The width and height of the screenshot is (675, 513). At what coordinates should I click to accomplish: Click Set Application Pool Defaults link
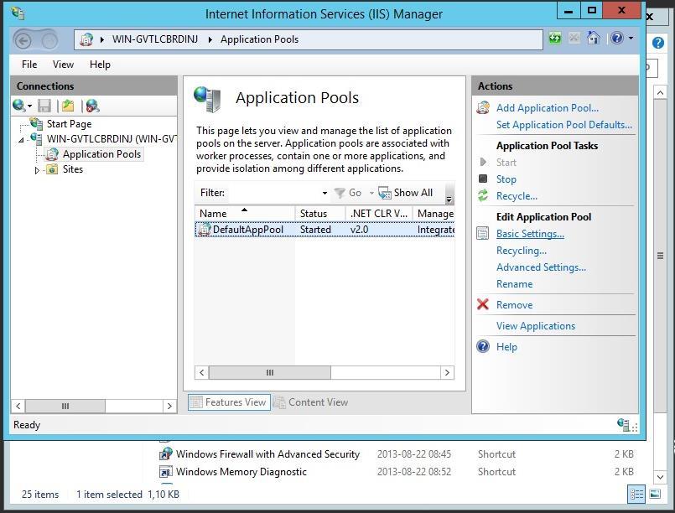[564, 125]
